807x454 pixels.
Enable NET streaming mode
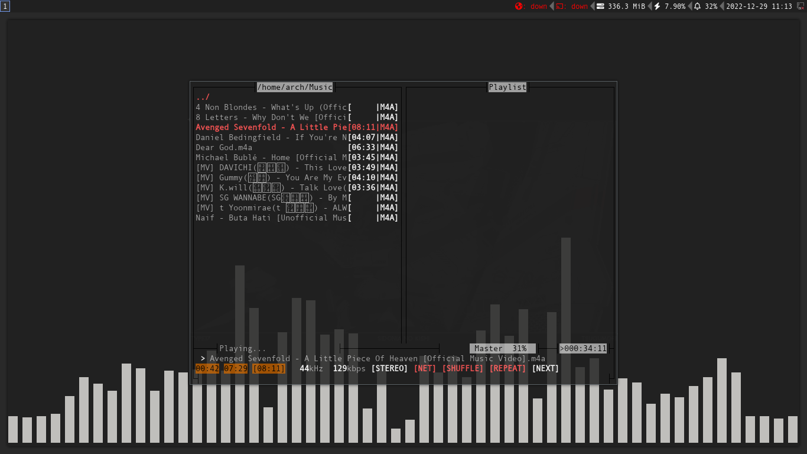pos(425,368)
